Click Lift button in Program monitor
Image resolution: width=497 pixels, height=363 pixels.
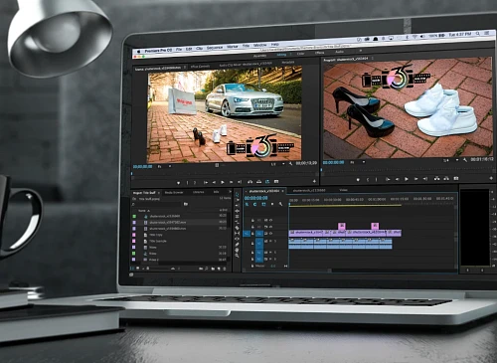pyautogui.click(x=436, y=179)
